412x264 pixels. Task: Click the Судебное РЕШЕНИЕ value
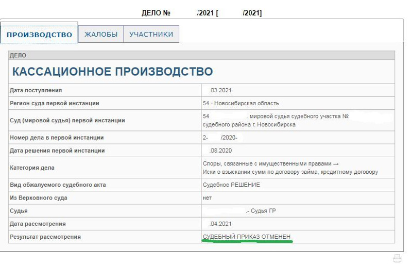coord(231,185)
